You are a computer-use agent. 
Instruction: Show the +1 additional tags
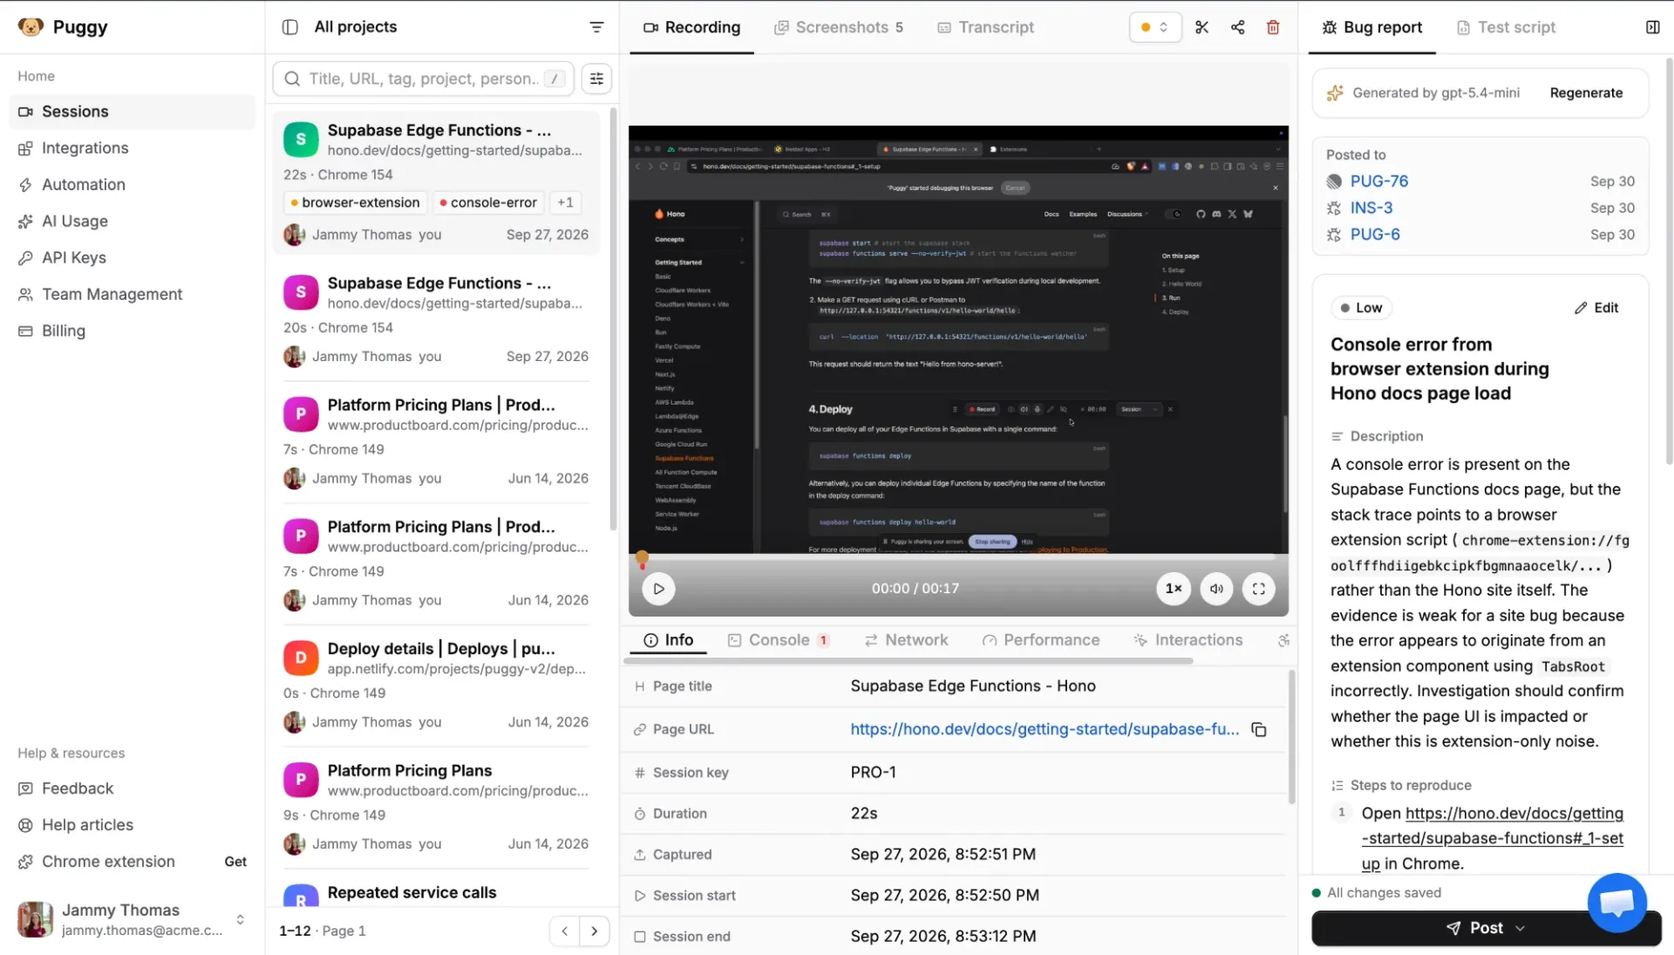coord(565,202)
